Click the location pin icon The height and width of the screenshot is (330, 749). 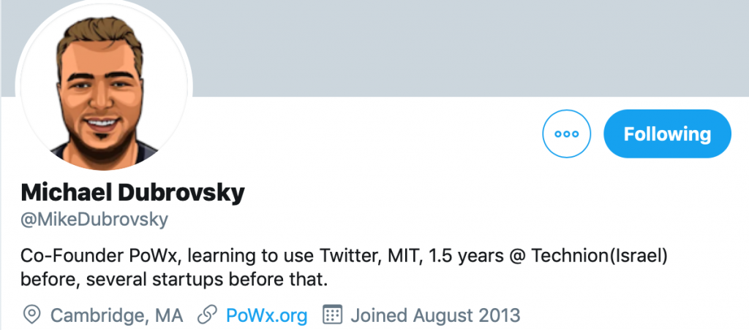(x=31, y=315)
